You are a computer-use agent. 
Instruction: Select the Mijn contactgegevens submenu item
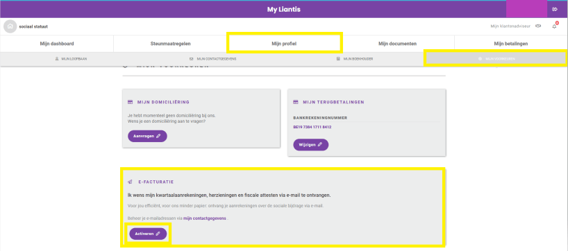pos(213,59)
